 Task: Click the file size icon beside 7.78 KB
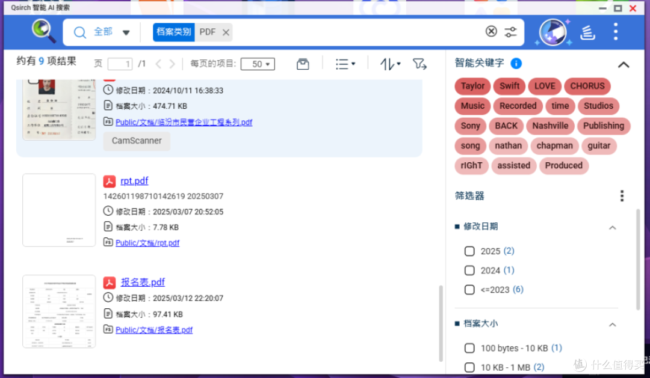(x=108, y=227)
